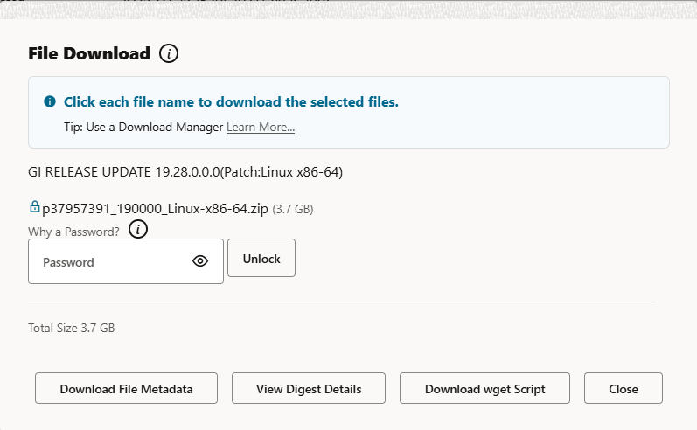This screenshot has height=430, width=697.
Task: Open the info icon next to Why a Password?
Action: point(138,229)
